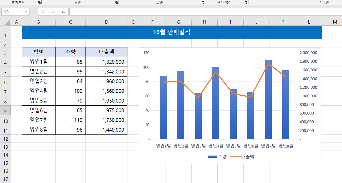This screenshot has width=342, height=183.
Task: Select row 3 header
Action: coord(5,53)
